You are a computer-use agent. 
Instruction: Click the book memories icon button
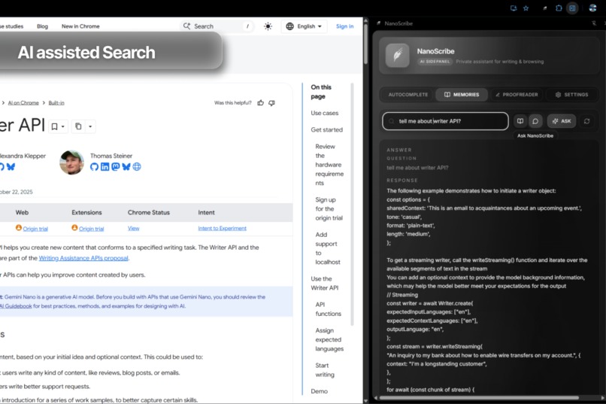click(x=520, y=121)
